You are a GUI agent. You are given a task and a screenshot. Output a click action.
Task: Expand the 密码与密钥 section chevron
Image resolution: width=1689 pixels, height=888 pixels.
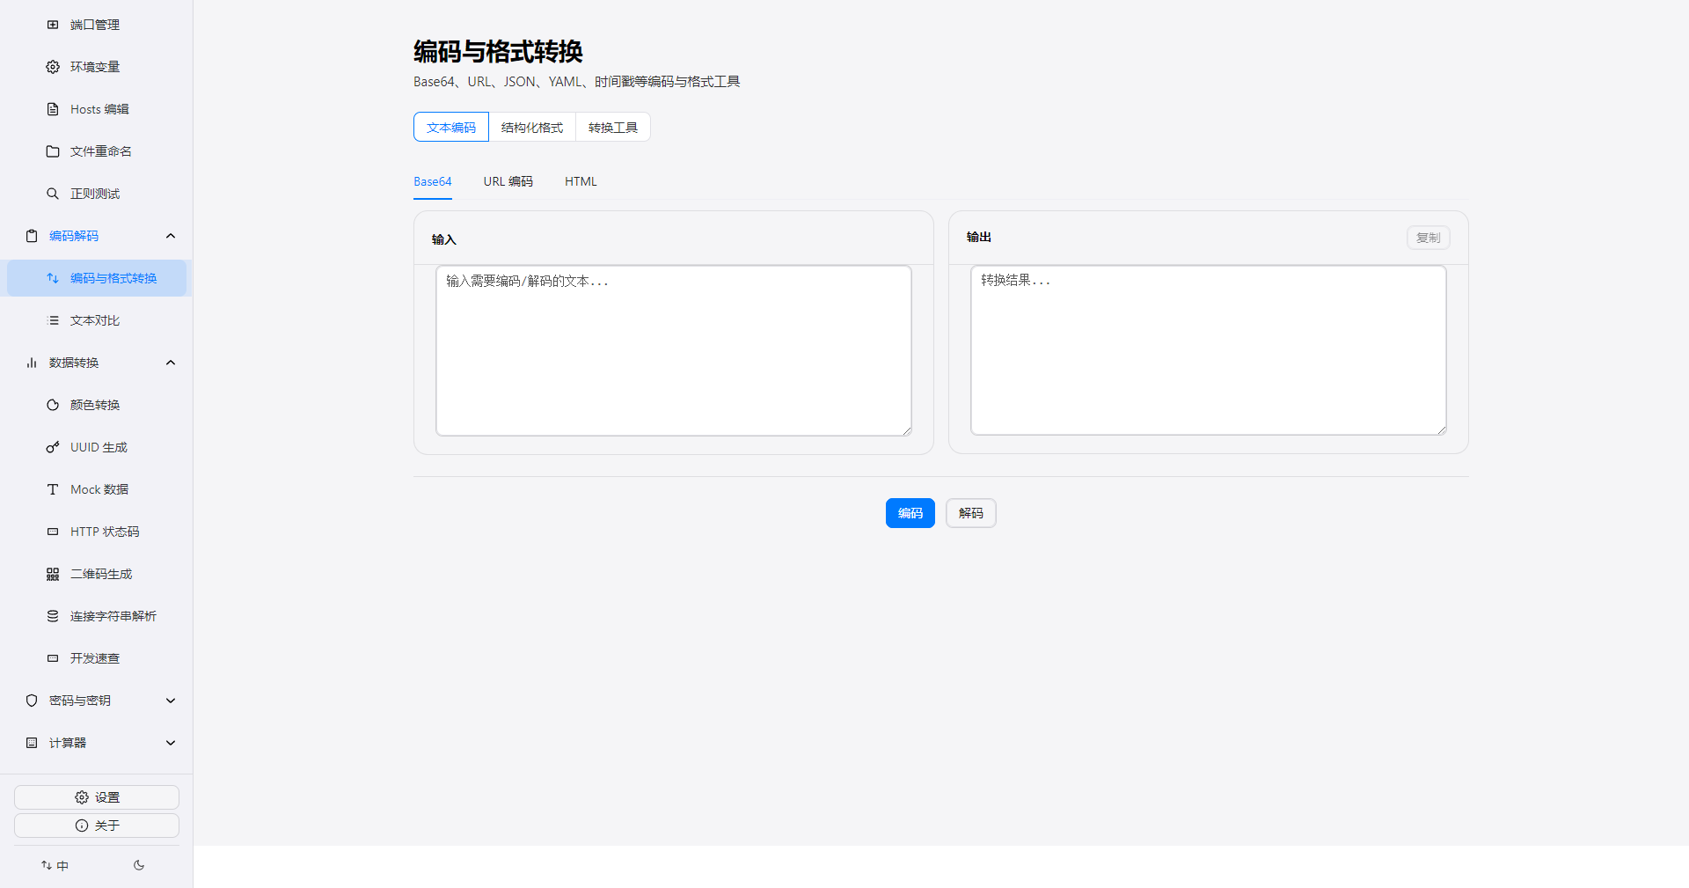click(x=171, y=701)
